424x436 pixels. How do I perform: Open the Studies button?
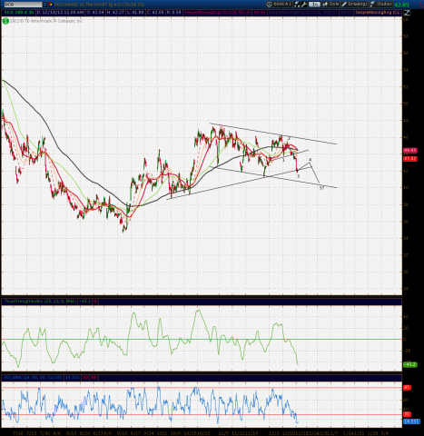coord(381,5)
